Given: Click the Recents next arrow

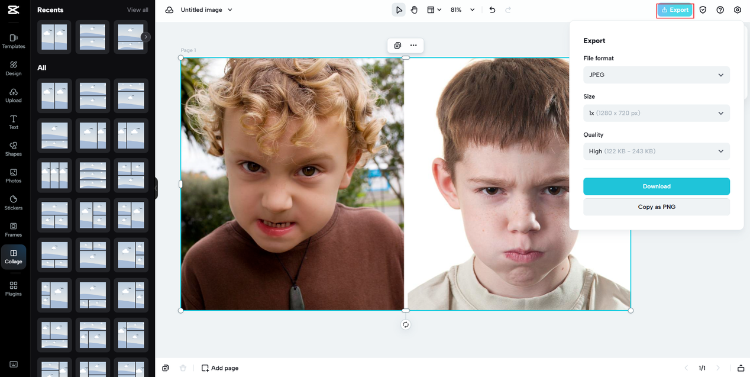Looking at the screenshot, I should point(146,37).
